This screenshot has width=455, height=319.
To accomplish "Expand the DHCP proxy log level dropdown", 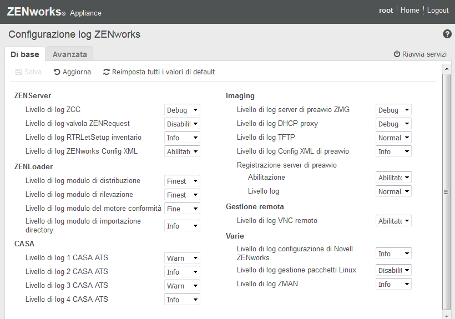I will coord(393,124).
